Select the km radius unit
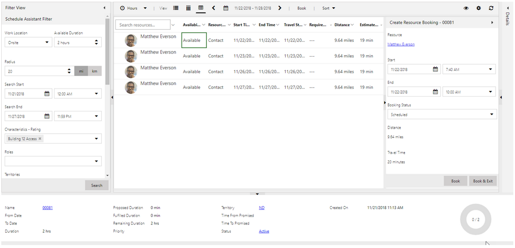 tap(94, 71)
